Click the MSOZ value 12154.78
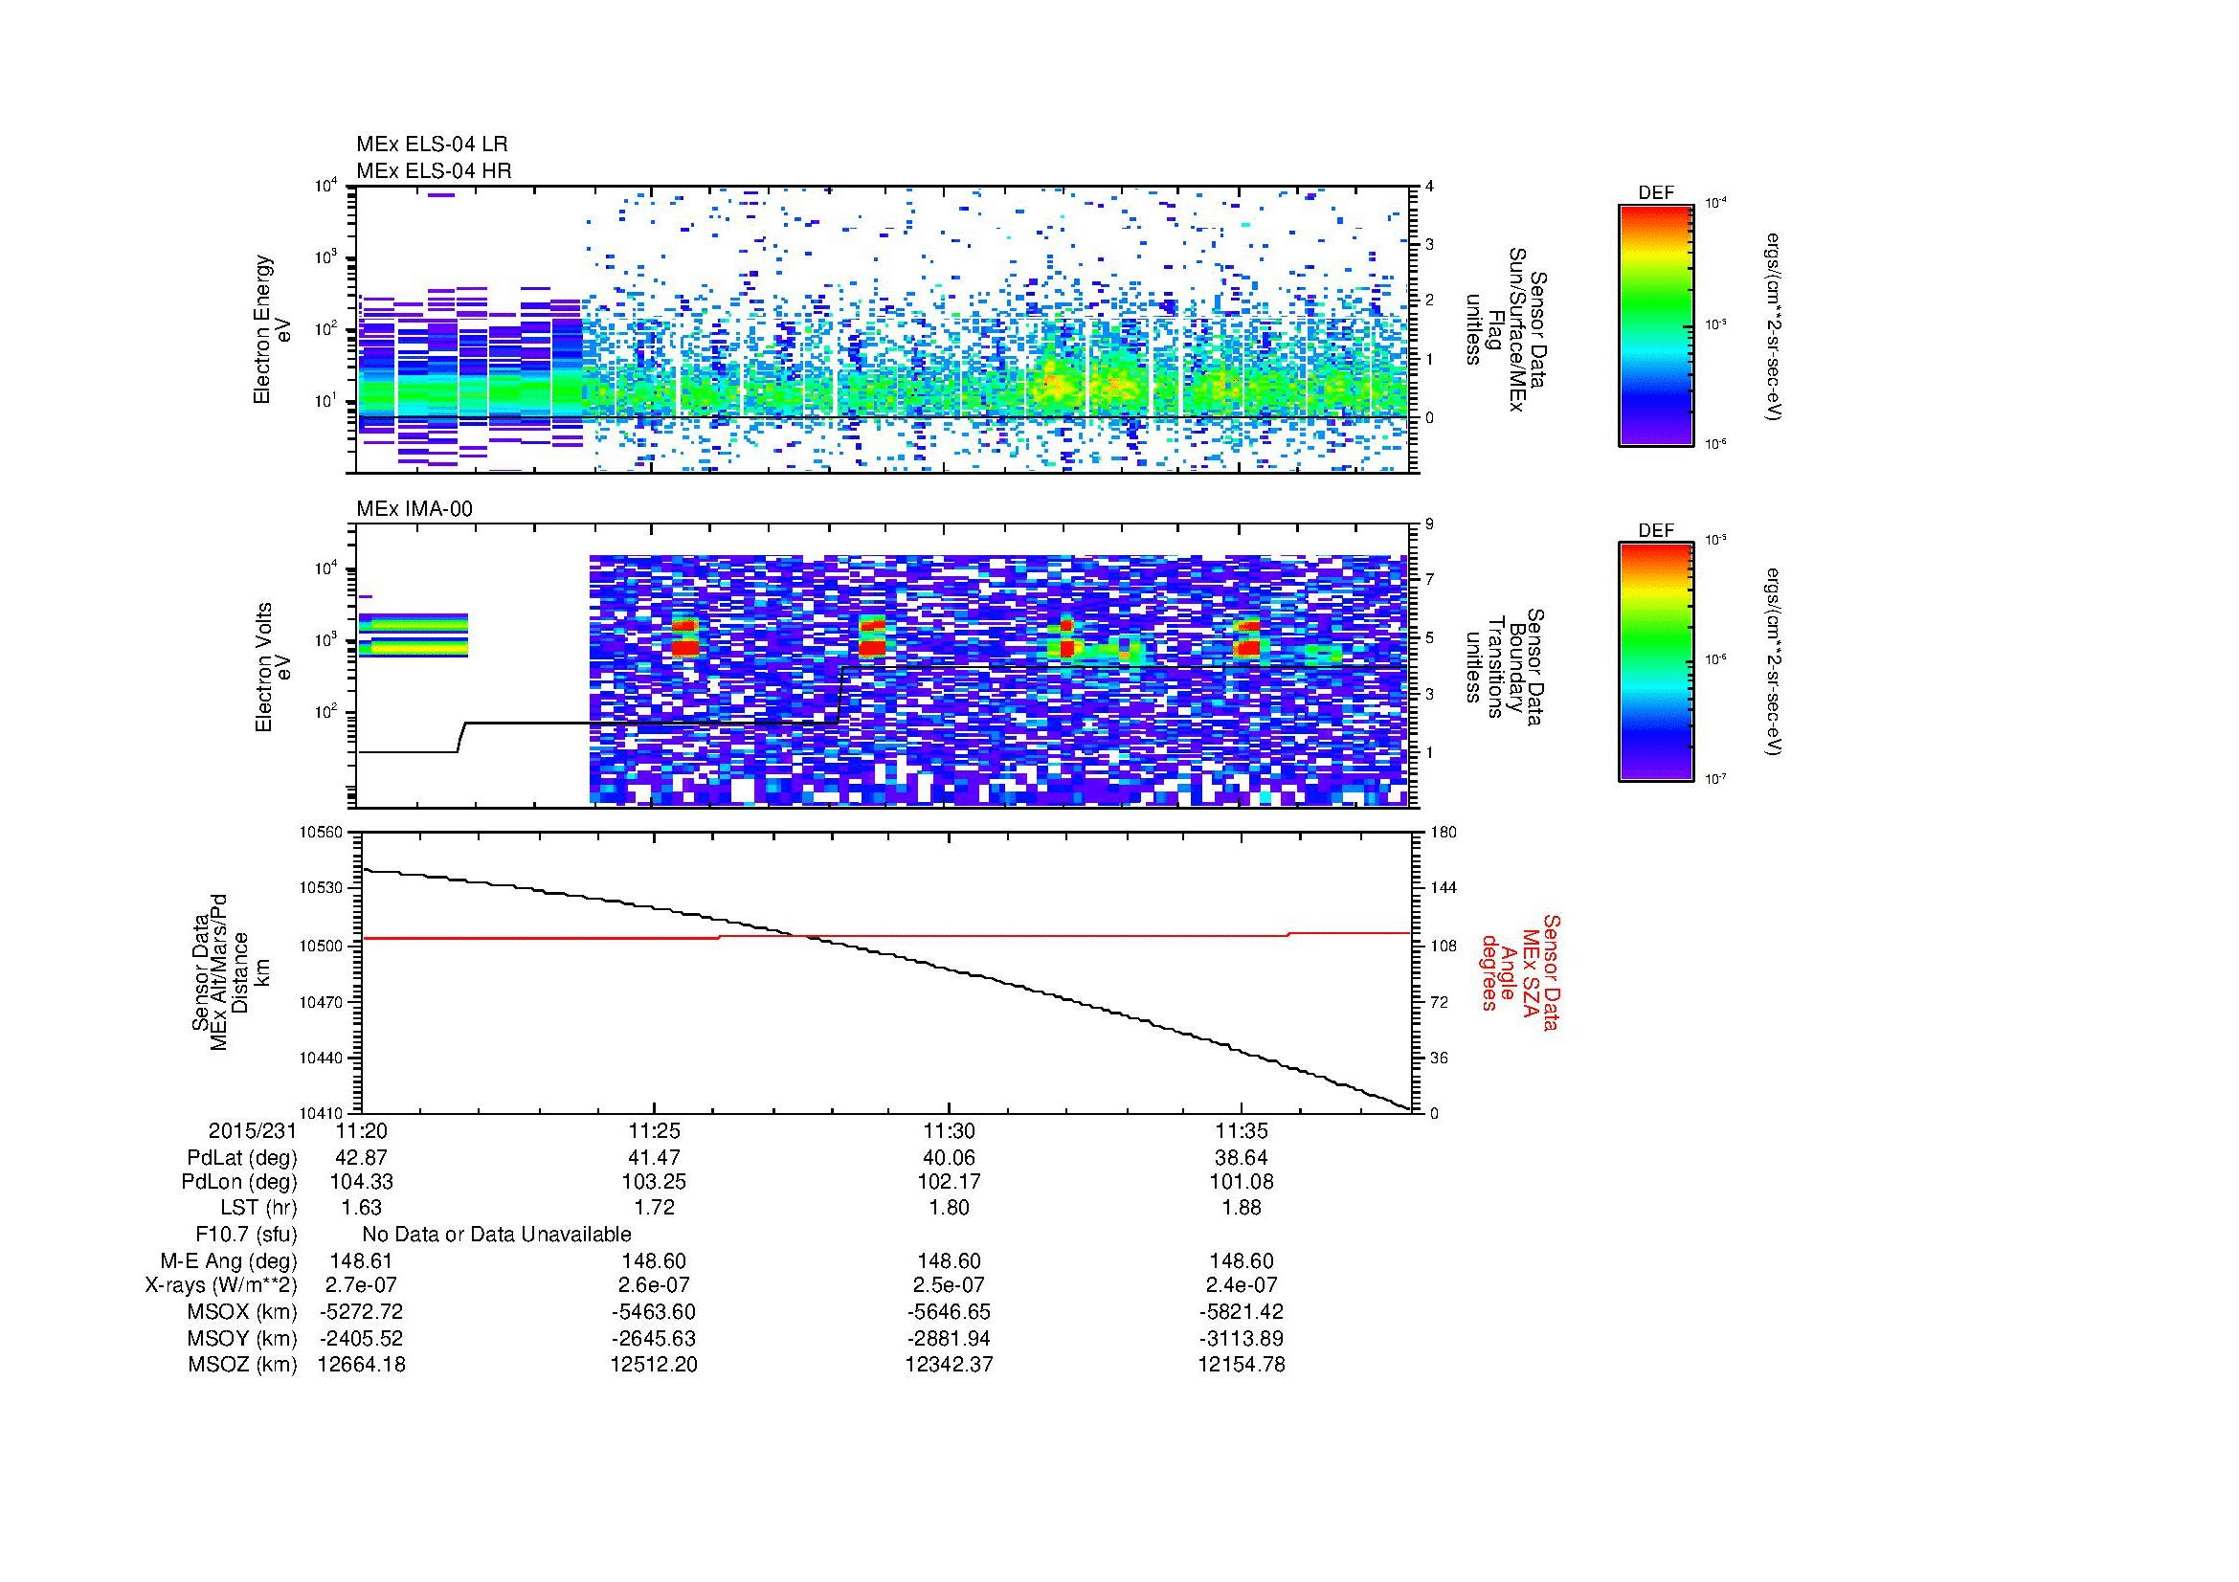This screenshot has height=1582, width=2239. [1242, 1365]
